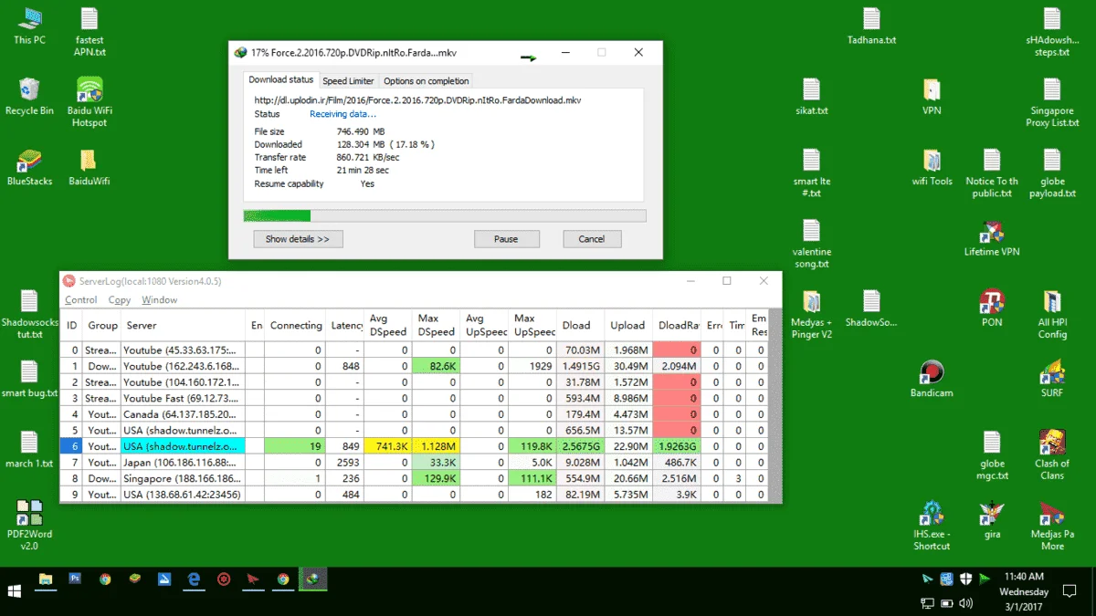Open the BaiduWifi folder icon

[90, 167]
